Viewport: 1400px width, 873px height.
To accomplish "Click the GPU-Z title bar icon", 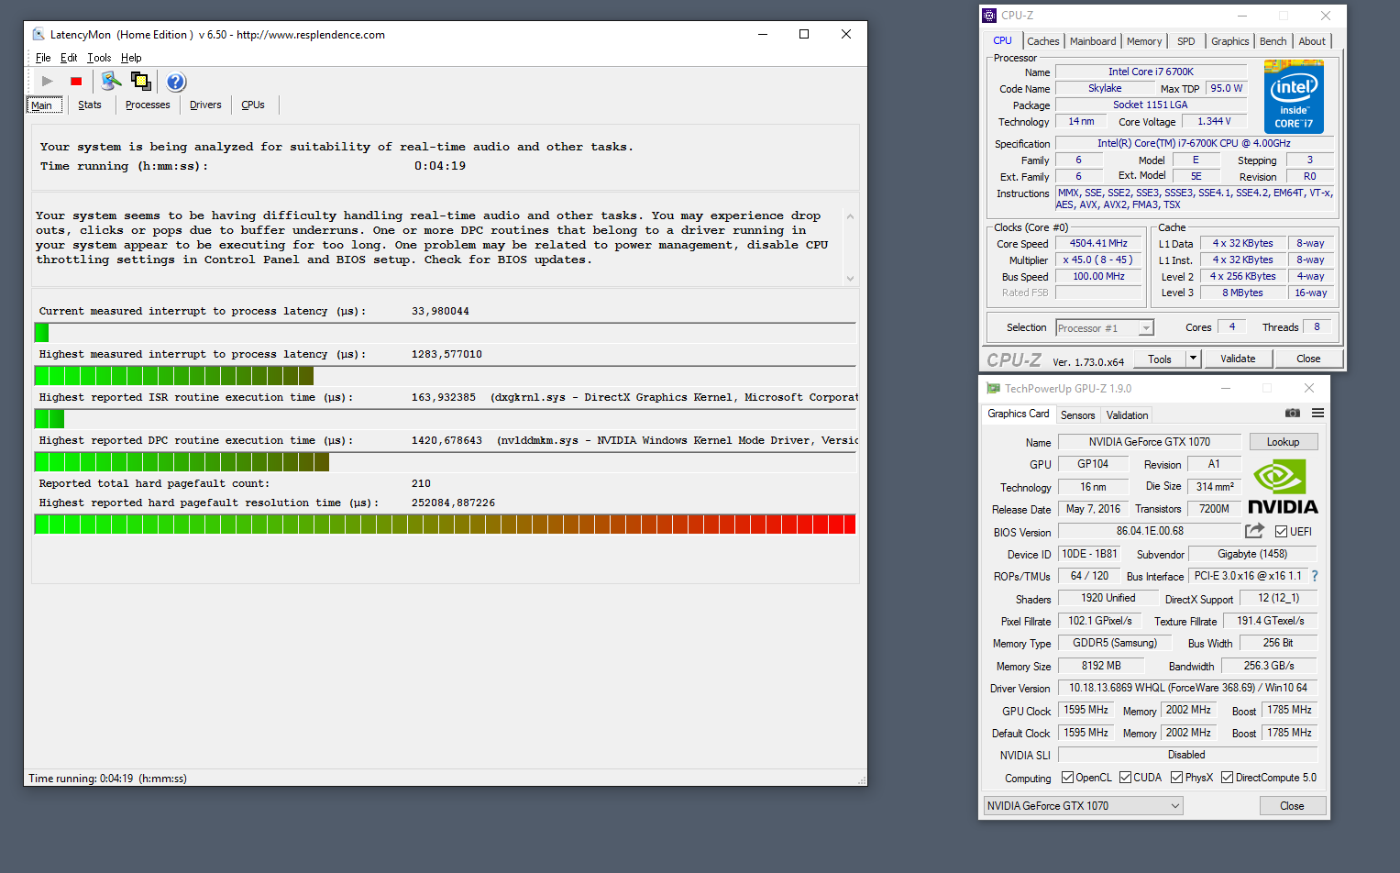I will click(x=993, y=389).
